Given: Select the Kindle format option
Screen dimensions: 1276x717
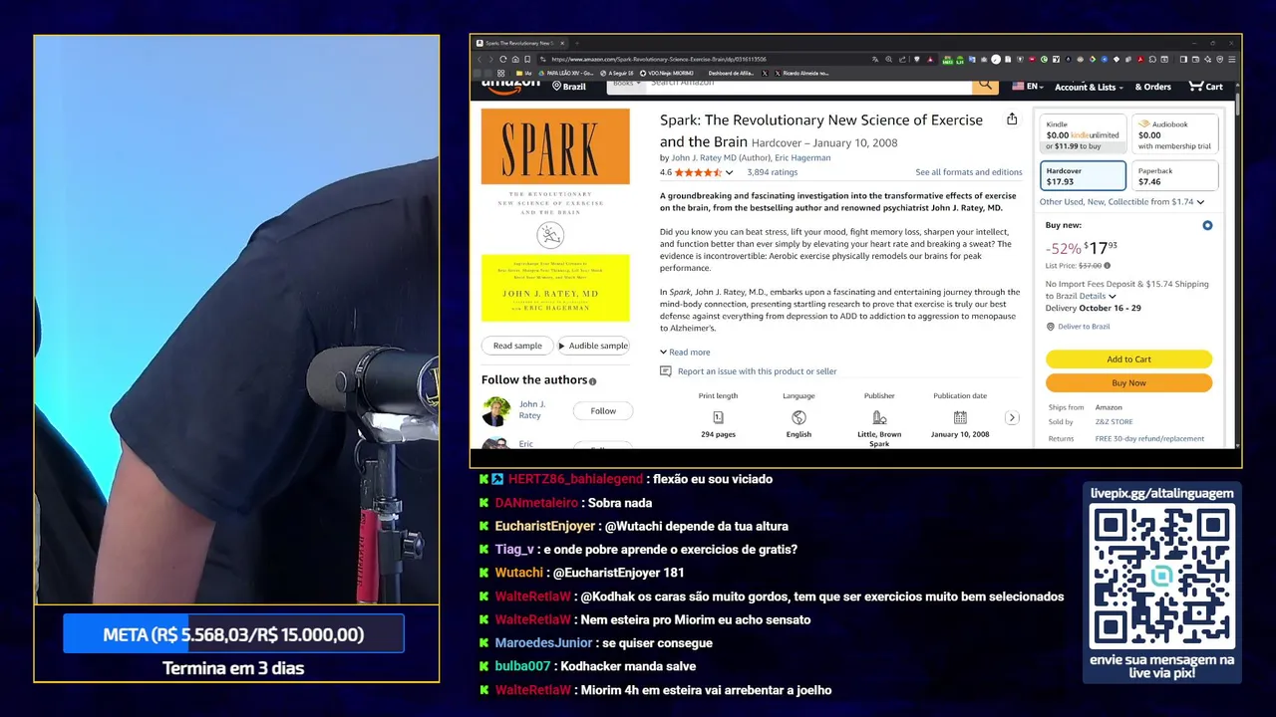Looking at the screenshot, I should click(1083, 134).
